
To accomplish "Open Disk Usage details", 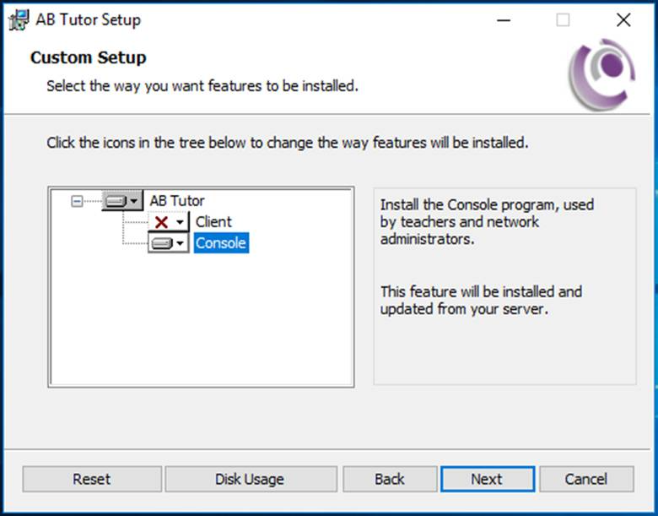I will [251, 479].
